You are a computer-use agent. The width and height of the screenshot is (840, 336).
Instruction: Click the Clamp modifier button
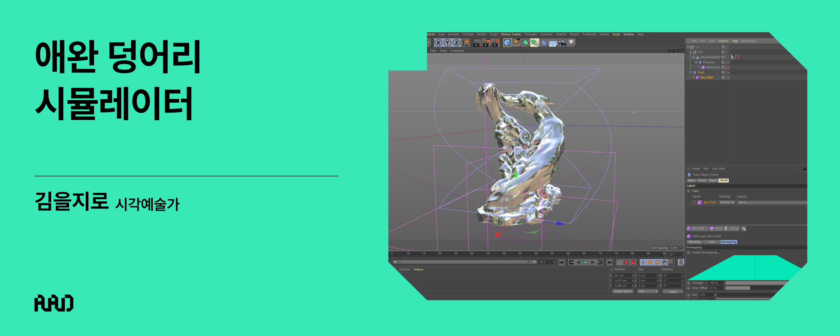coord(732,229)
